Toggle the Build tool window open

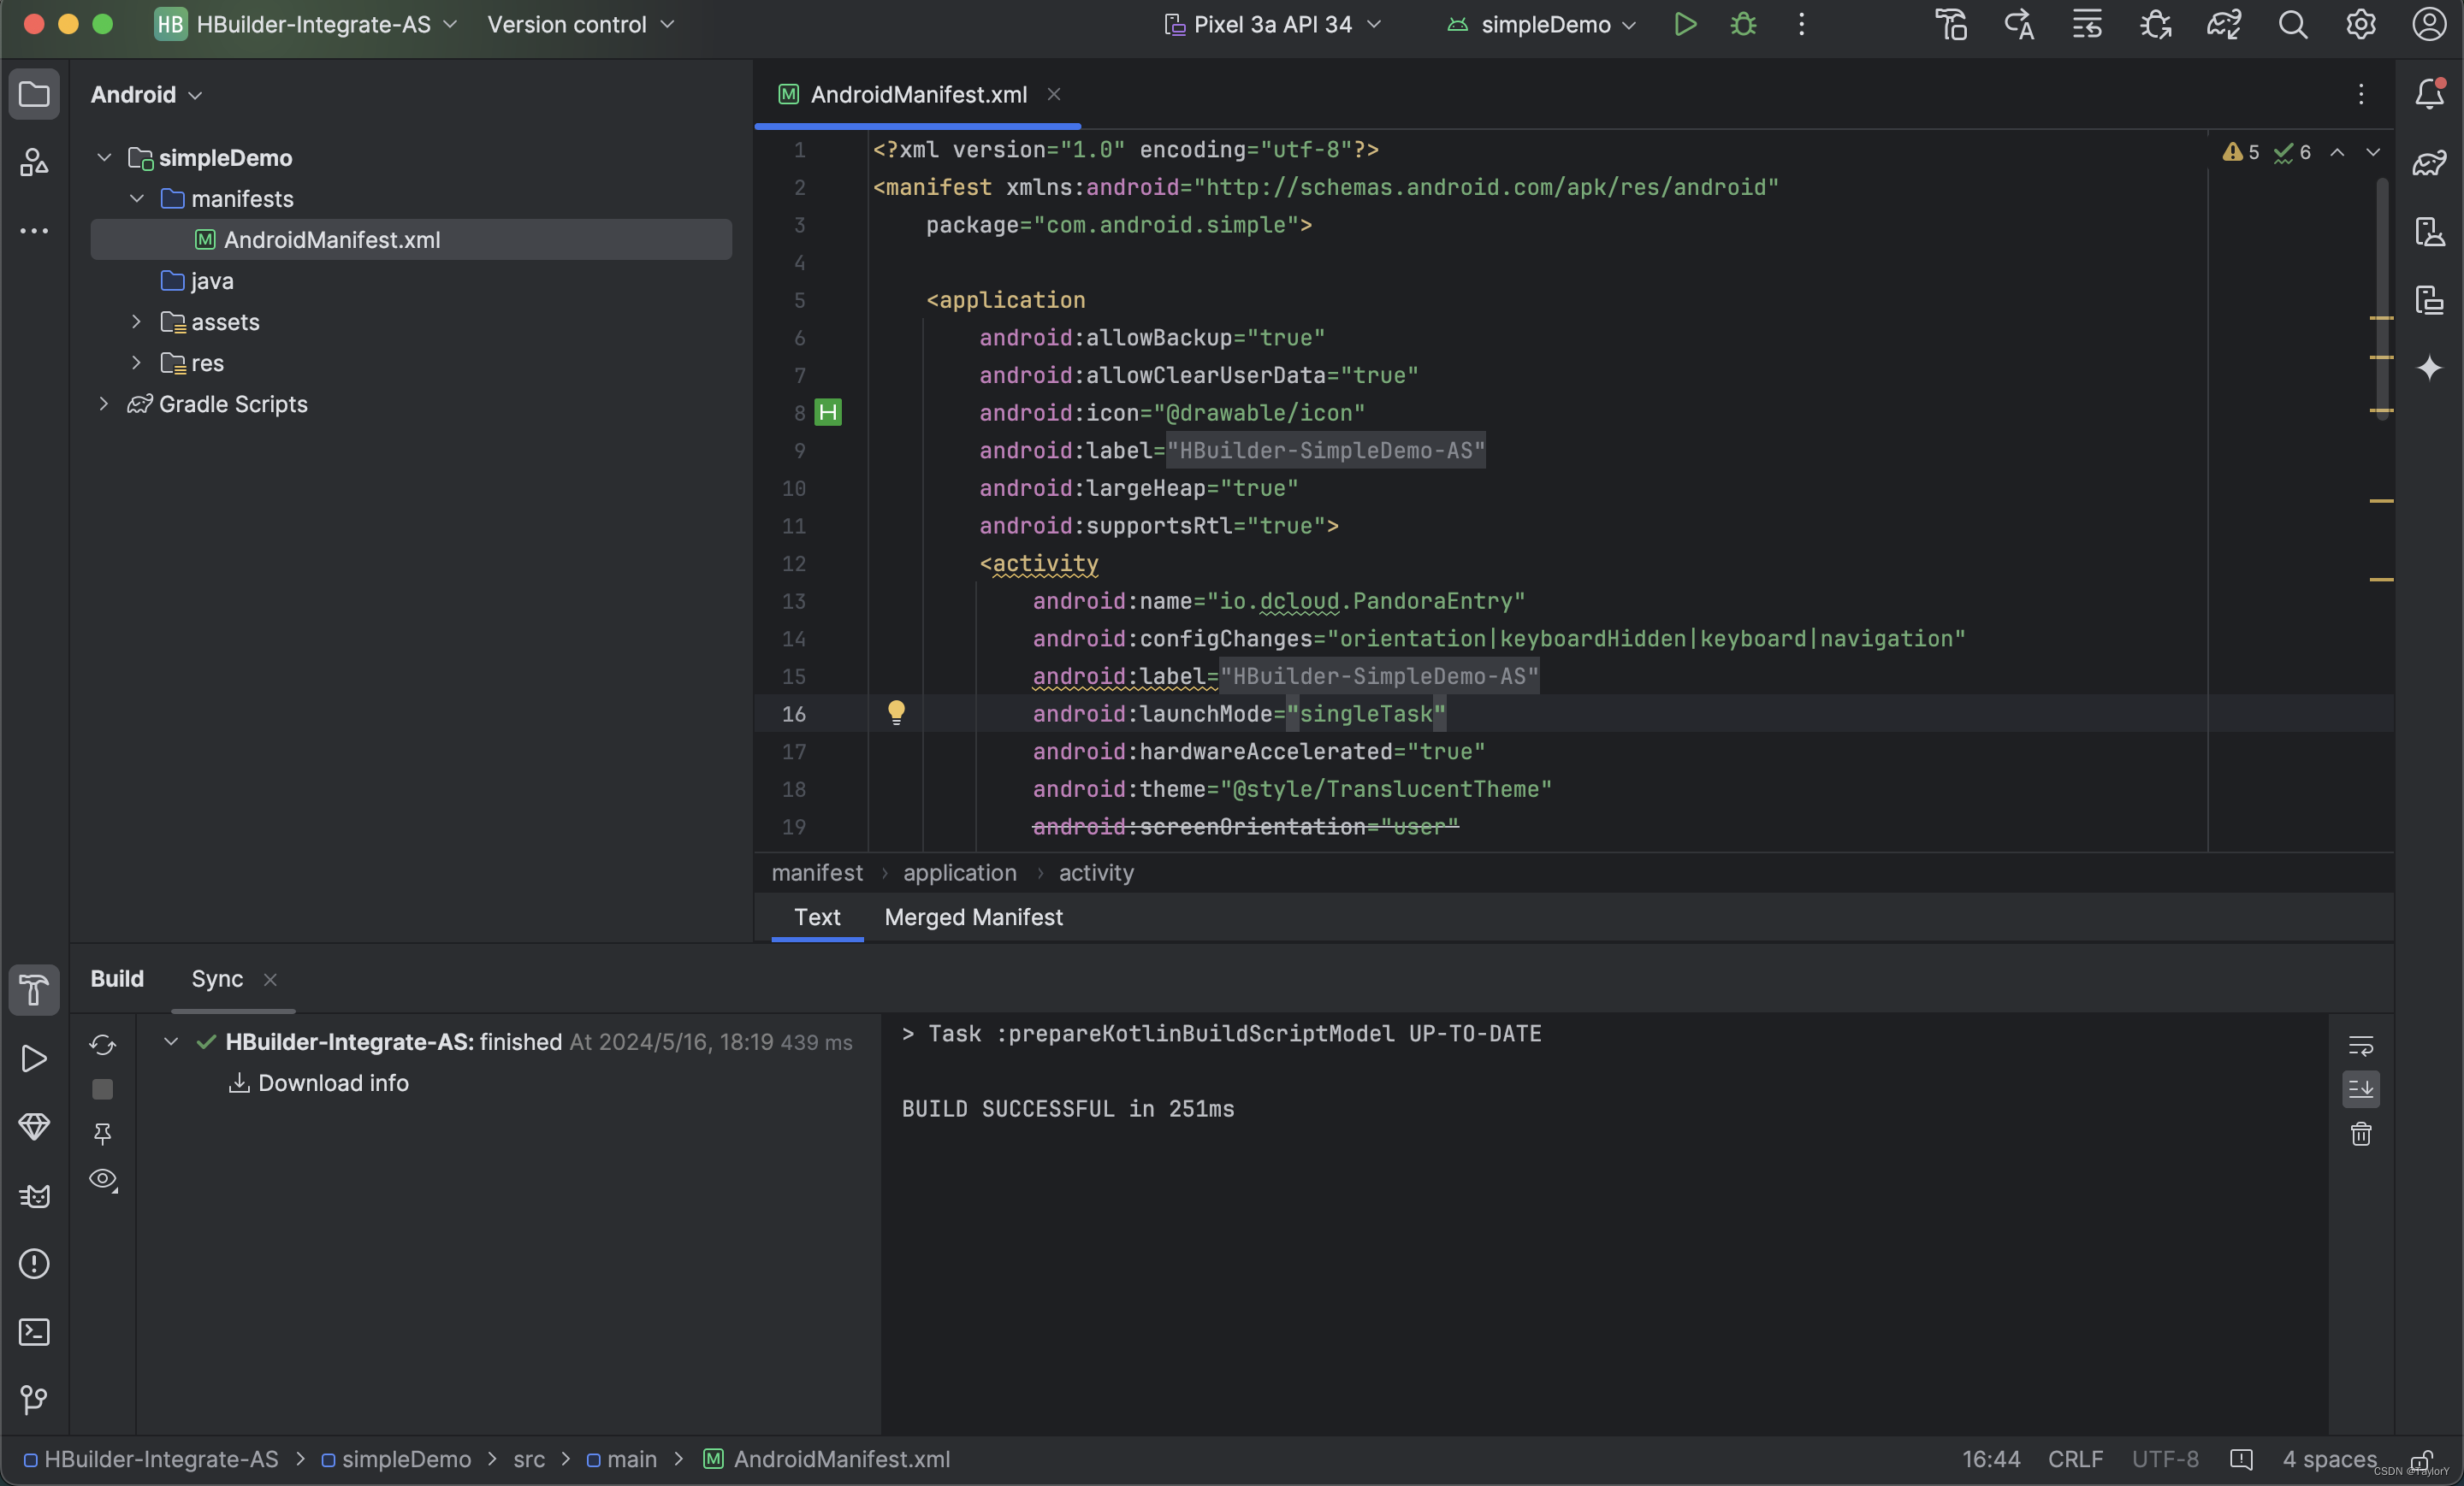tap(33, 989)
